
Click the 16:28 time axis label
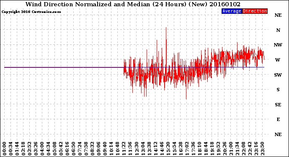180,149
